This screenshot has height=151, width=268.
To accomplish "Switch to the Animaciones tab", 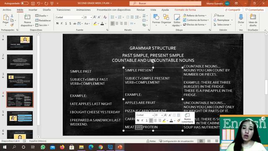I will point(83,10).
